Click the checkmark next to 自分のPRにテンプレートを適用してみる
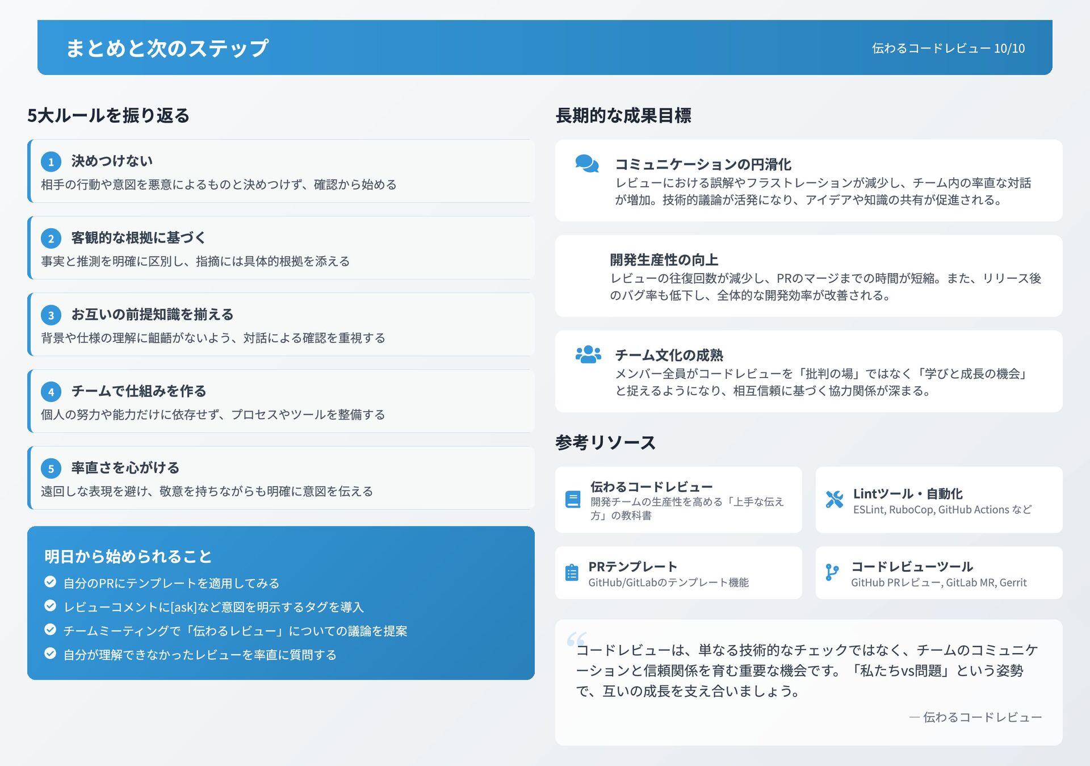This screenshot has height=766, width=1090. (51, 582)
